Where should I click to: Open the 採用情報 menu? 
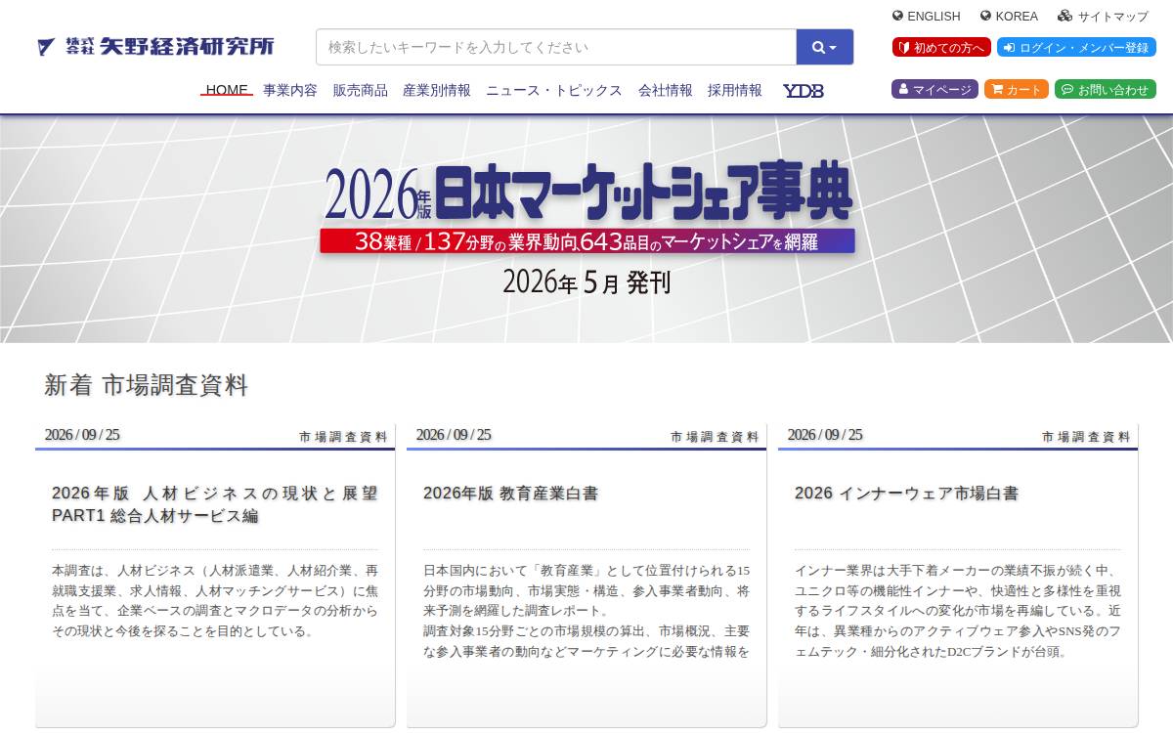(735, 90)
